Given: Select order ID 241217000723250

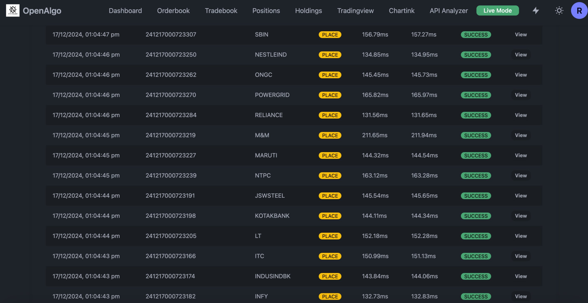Looking at the screenshot, I should tap(171, 55).
